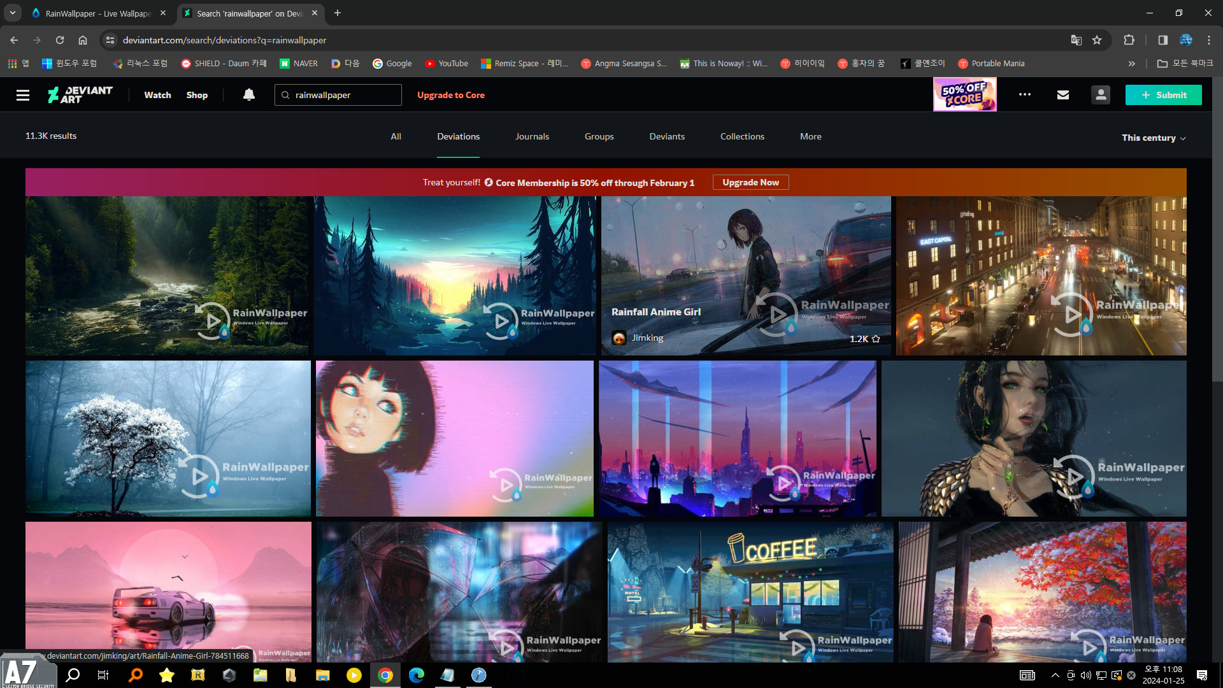Reload the current page

60,40
